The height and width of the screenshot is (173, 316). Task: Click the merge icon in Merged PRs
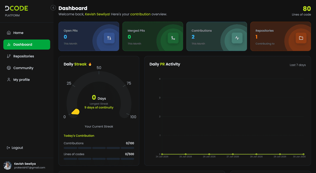click(173, 38)
